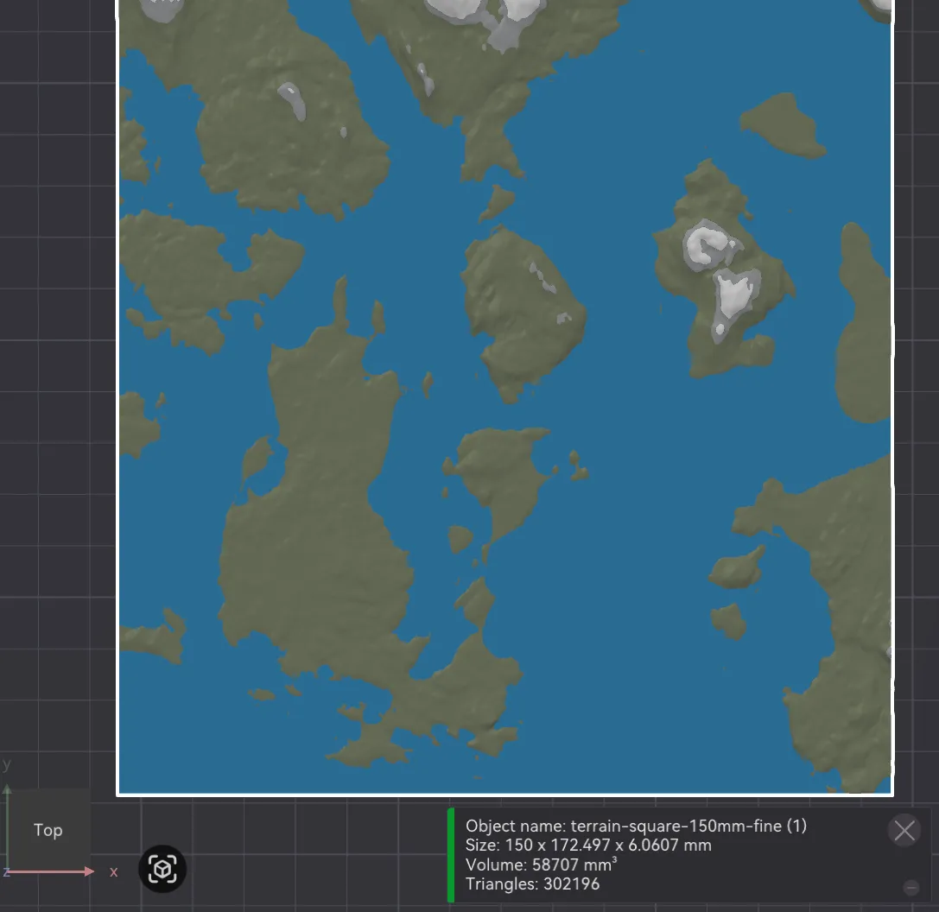Click the Volume line in the info panel

541,864
